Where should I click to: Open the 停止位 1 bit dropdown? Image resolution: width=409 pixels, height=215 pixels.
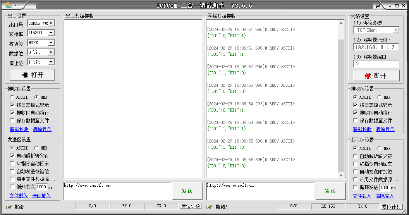[51, 62]
